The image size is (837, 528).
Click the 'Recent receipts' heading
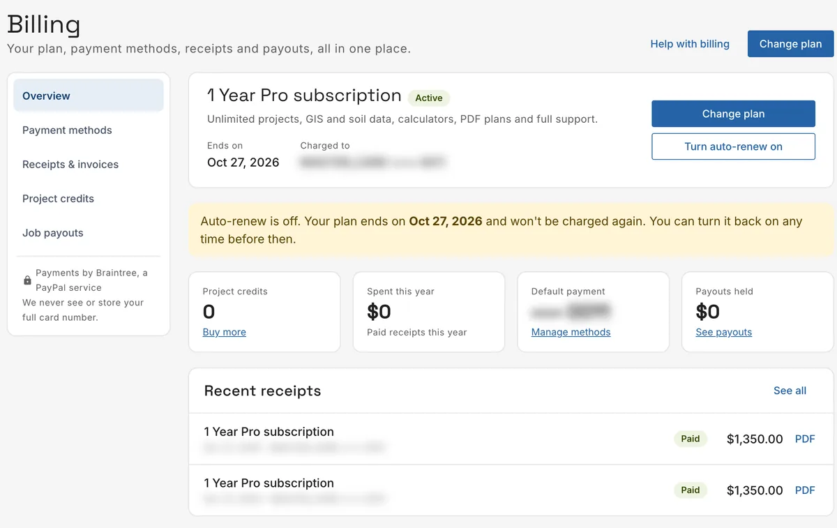click(262, 391)
